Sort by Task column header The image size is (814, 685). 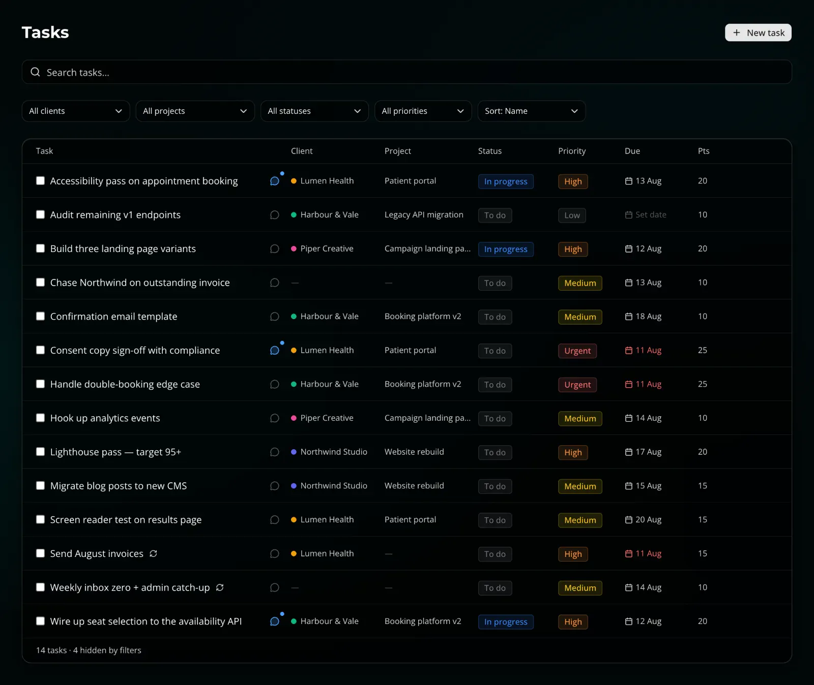[x=44, y=151]
